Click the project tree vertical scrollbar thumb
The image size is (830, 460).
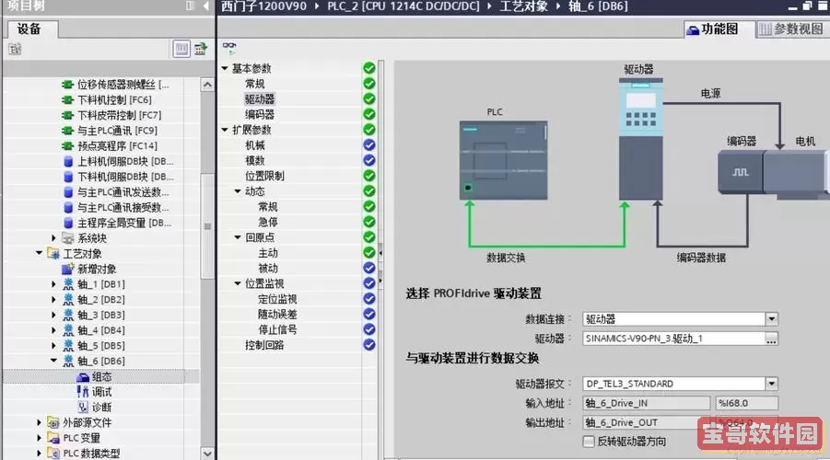pyautogui.click(x=207, y=225)
